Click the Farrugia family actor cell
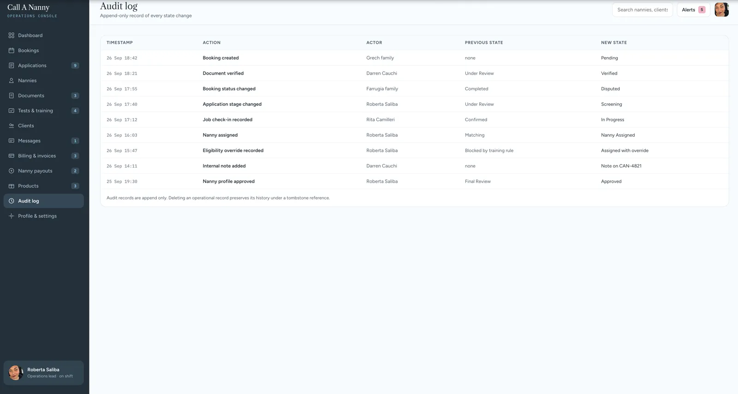 382,89
